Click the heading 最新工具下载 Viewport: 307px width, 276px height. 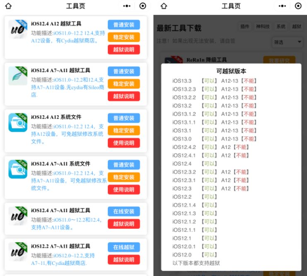(179, 28)
